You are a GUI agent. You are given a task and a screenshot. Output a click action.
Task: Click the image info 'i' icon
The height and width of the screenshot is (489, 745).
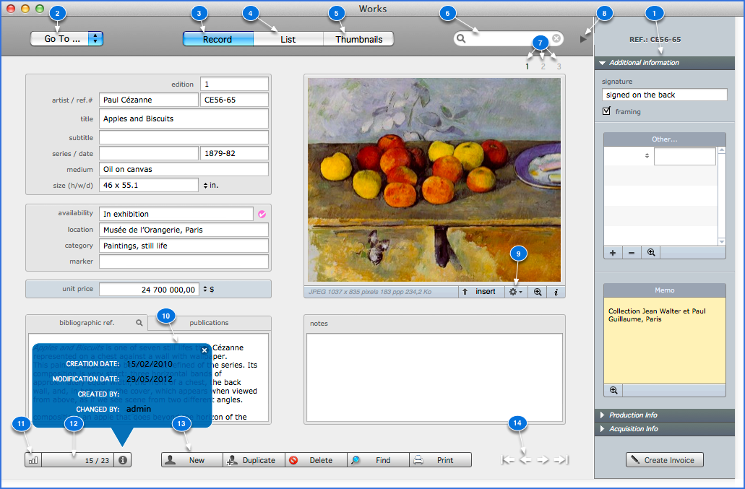[556, 292]
